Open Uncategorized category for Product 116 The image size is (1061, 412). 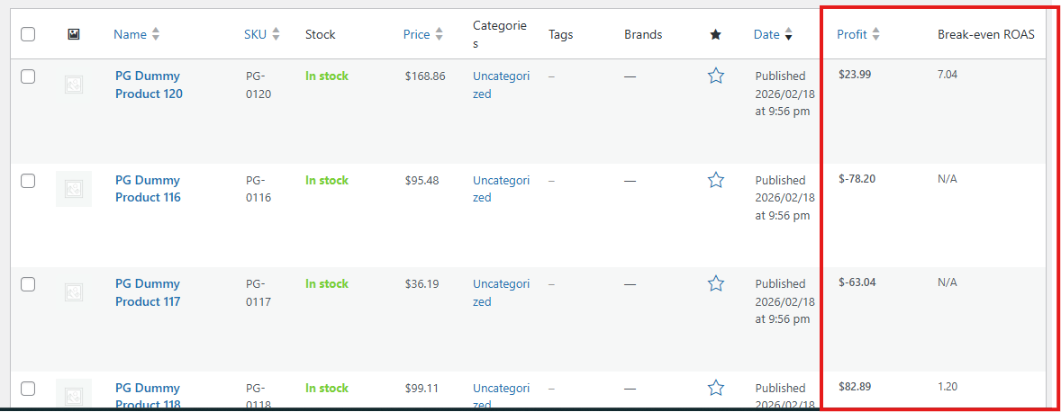pyautogui.click(x=501, y=188)
